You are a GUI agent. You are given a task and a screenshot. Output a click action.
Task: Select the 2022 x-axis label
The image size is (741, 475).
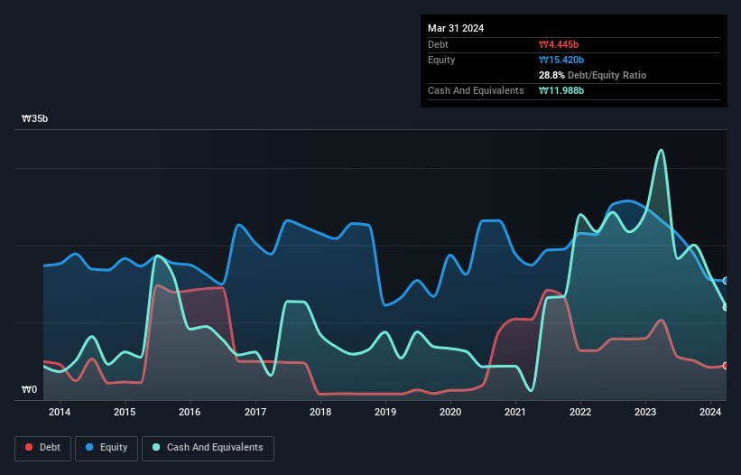[580, 413]
